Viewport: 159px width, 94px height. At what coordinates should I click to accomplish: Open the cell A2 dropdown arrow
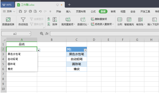pos(39,50)
